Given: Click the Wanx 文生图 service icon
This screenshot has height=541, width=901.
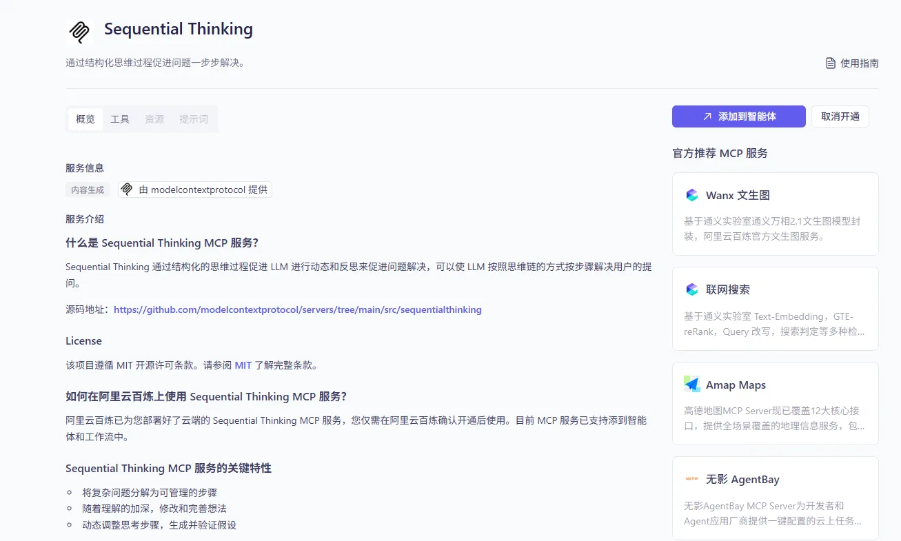Looking at the screenshot, I should [692, 195].
